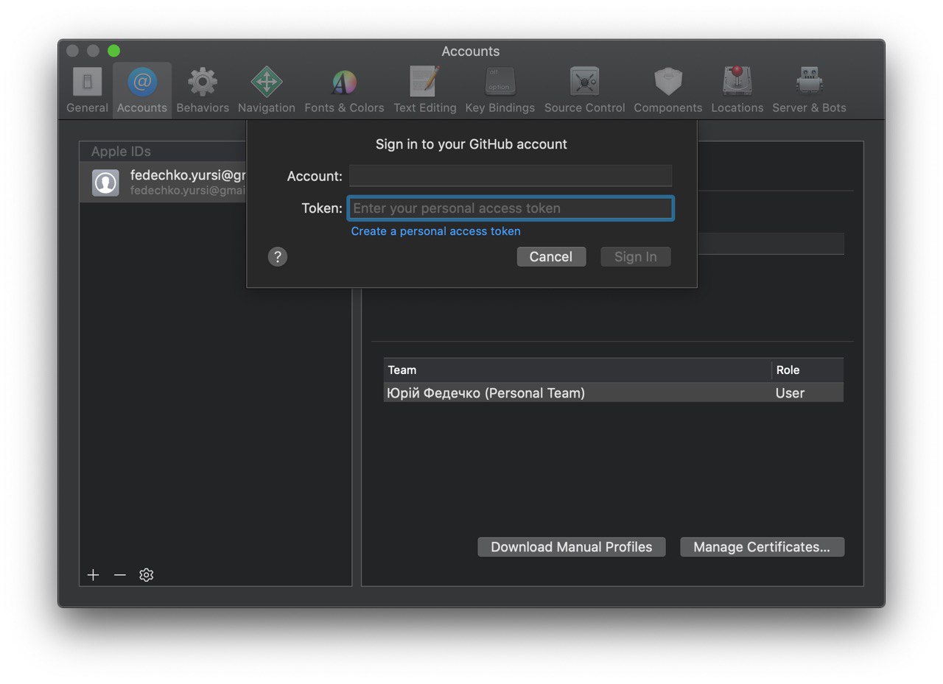943x684 pixels.
Task: Click the plus button to add account
Action: coord(93,575)
